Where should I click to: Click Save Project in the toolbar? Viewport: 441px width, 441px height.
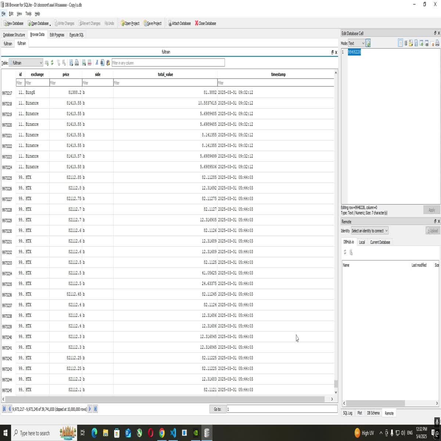tap(153, 23)
